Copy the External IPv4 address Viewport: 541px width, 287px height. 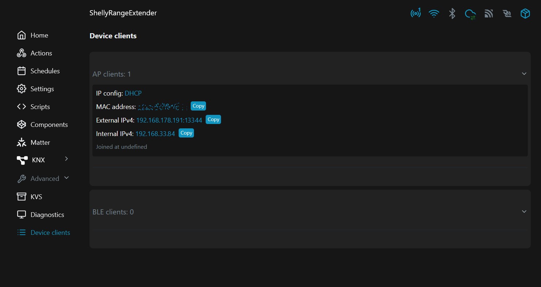(x=213, y=119)
